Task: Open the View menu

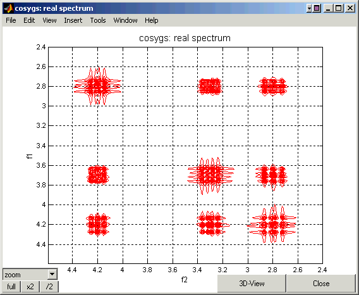Action: point(49,20)
